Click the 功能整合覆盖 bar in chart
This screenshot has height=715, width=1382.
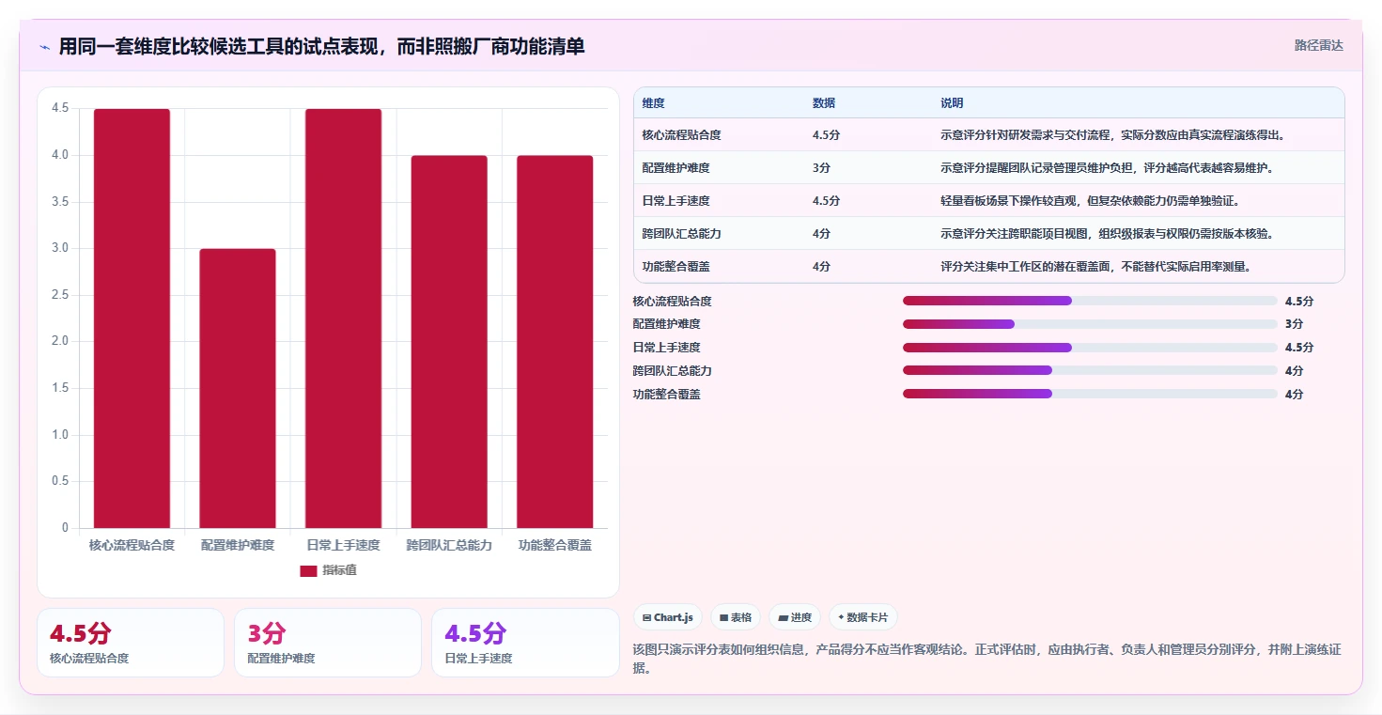tap(554, 342)
